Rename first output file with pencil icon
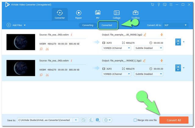The image size is (195, 128). point(145,35)
